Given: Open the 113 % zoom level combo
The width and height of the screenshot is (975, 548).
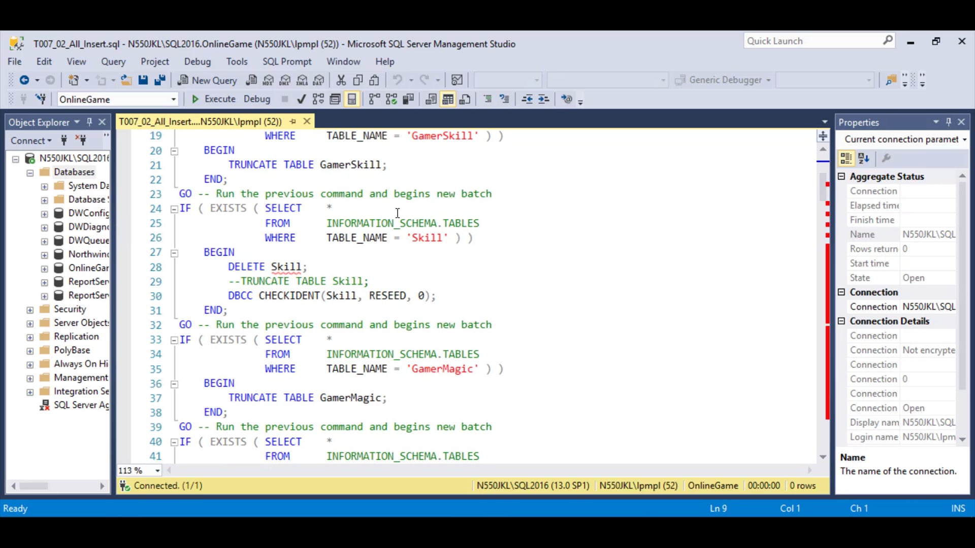Looking at the screenshot, I should point(157,471).
